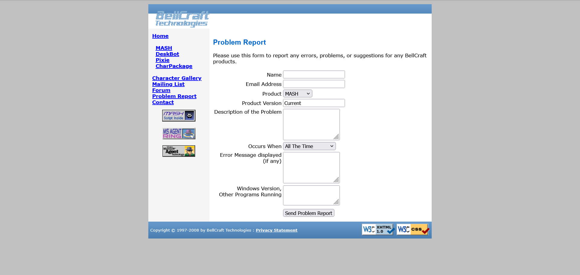Click the Description of the Problem textarea
Viewport: 580px width, 275px height.
click(x=311, y=124)
